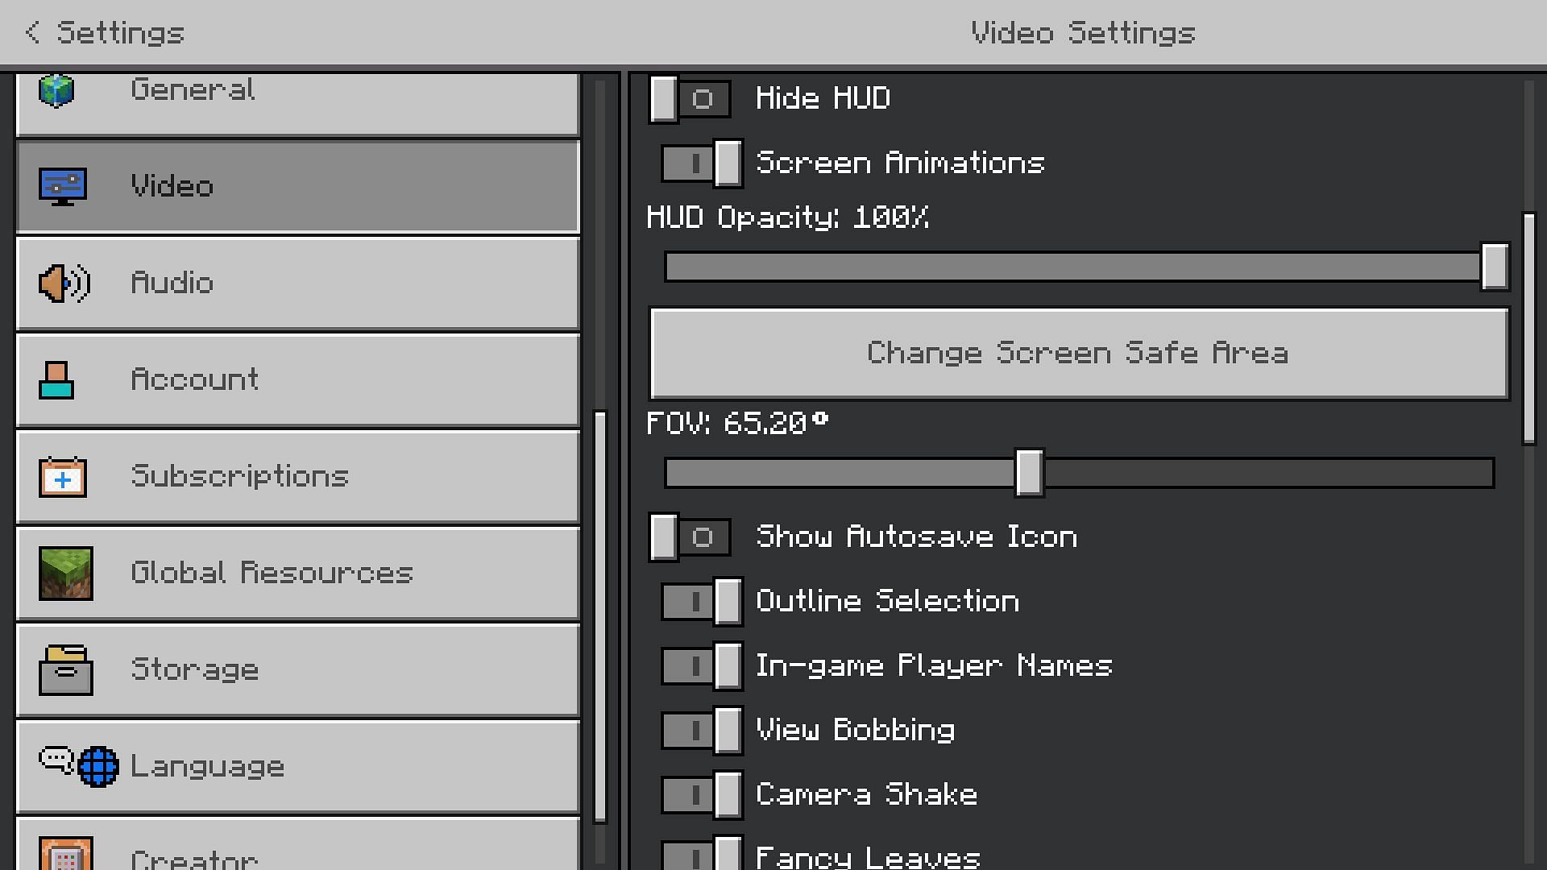Click Change Screen Safe Area button
Image resolution: width=1547 pixels, height=870 pixels.
click(1077, 353)
